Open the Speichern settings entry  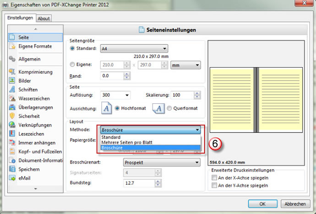35,169
